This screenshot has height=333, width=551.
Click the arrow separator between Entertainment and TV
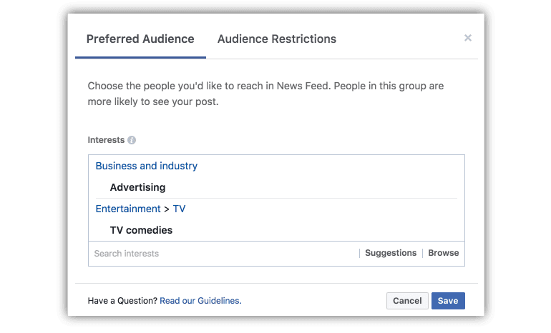point(167,209)
